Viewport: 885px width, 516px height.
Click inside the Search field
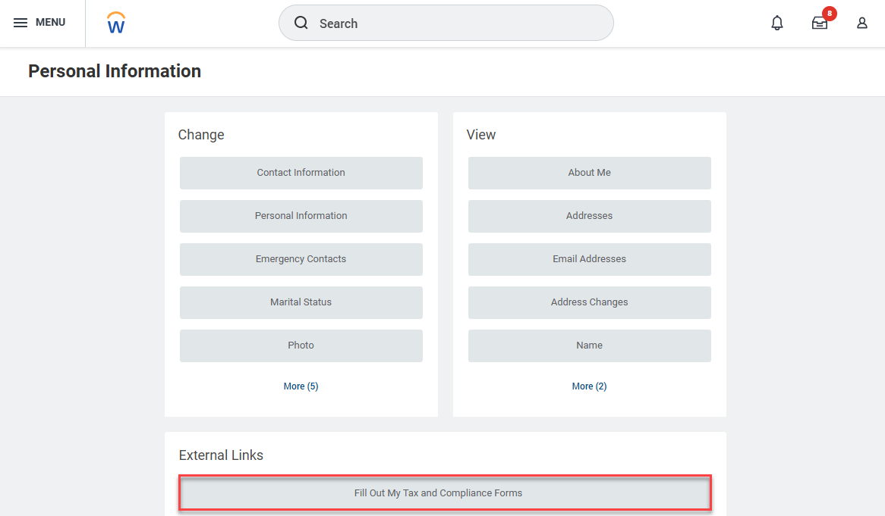(x=446, y=23)
